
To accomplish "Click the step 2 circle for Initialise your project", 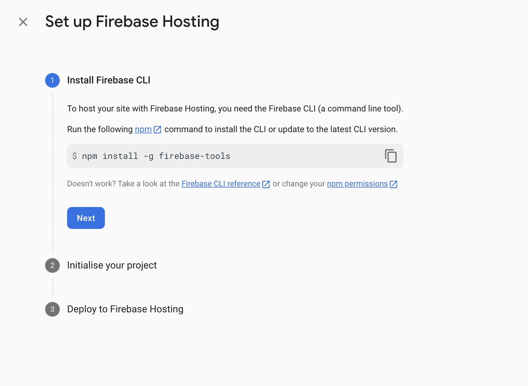I will [52, 265].
